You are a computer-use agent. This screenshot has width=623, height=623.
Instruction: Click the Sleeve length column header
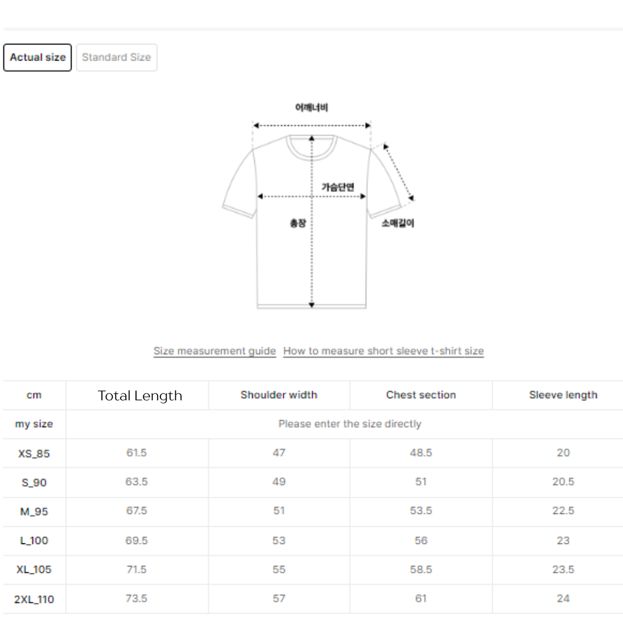click(563, 395)
